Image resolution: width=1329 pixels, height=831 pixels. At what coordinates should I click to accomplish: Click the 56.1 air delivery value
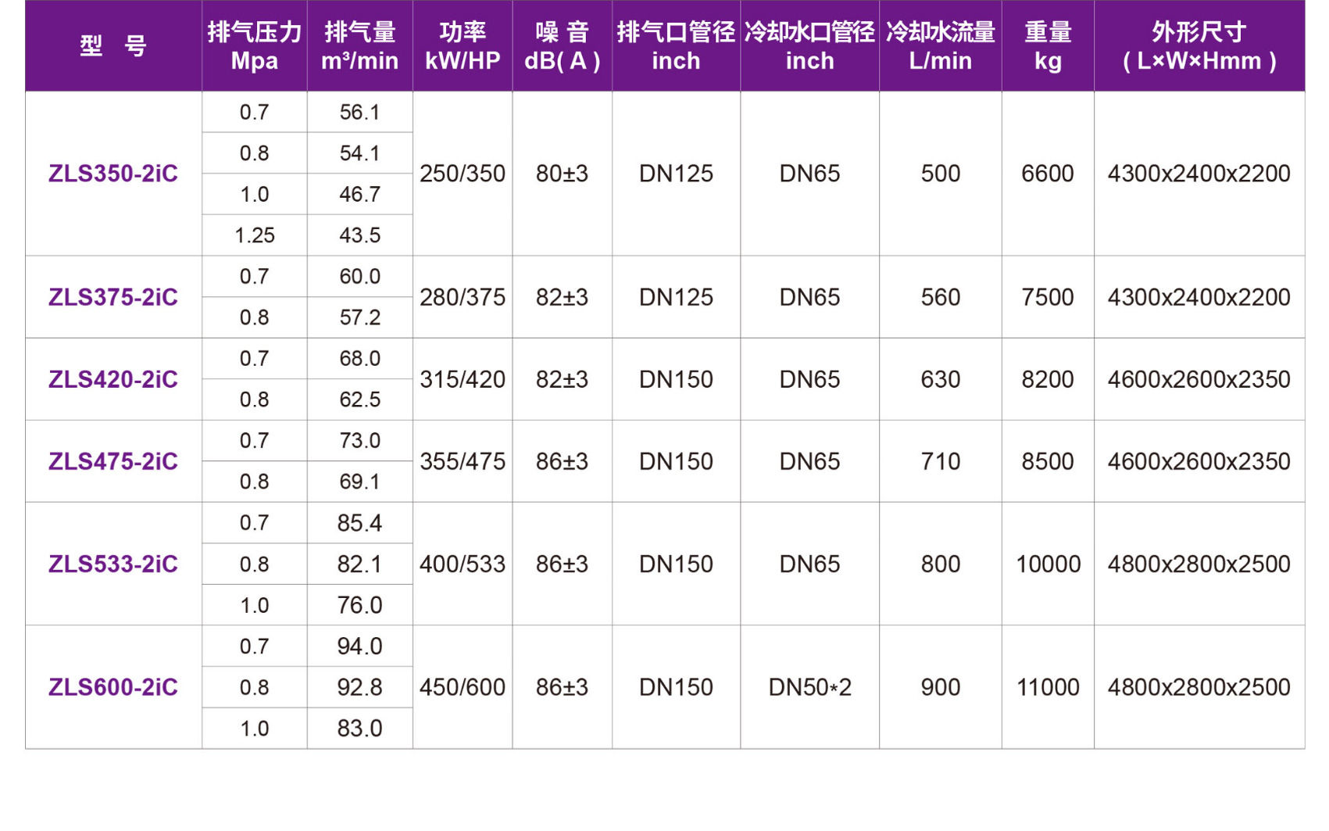(x=360, y=113)
